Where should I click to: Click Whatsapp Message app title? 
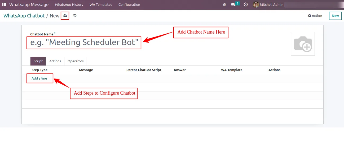(x=29, y=4)
